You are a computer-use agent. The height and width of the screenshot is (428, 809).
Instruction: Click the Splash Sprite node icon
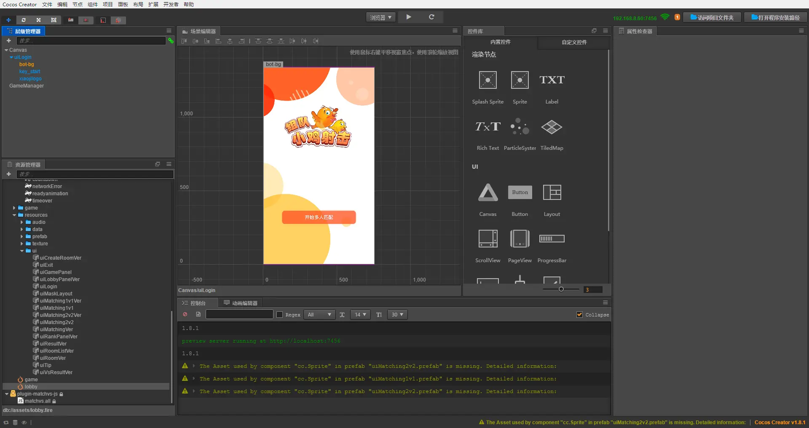(488, 80)
